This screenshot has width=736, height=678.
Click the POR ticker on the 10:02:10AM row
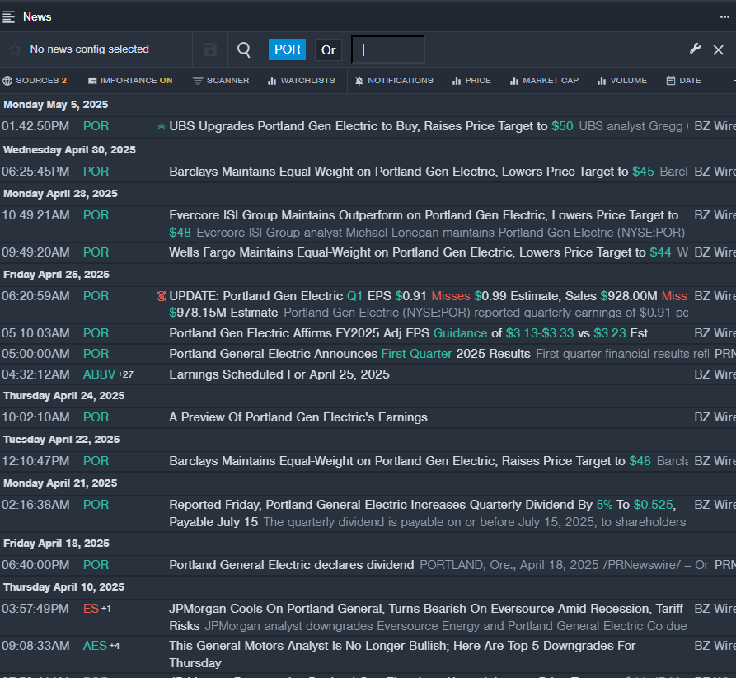click(96, 417)
